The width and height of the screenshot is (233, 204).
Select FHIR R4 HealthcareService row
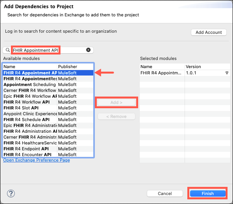pyautogui.click(x=48, y=143)
